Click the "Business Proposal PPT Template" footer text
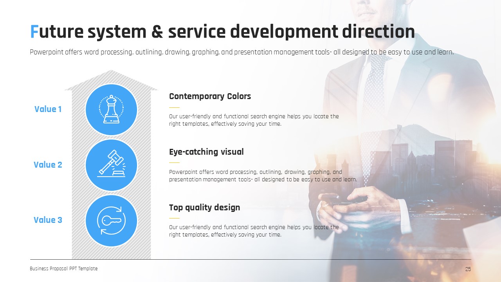501x282 pixels. (x=64, y=269)
